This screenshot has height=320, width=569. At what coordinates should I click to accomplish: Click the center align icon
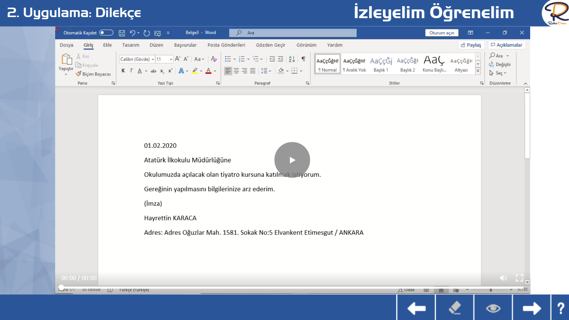tap(236, 71)
